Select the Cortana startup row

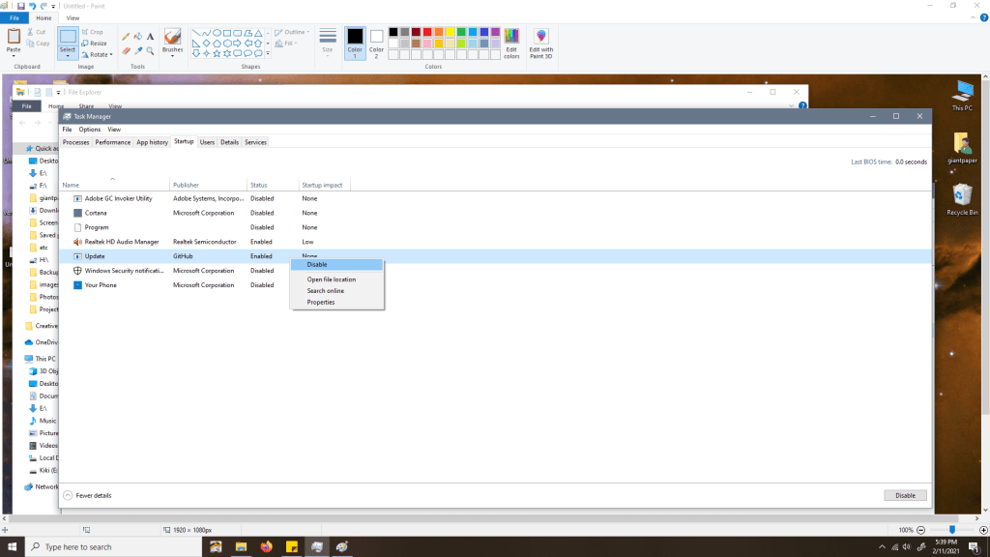[x=496, y=213]
